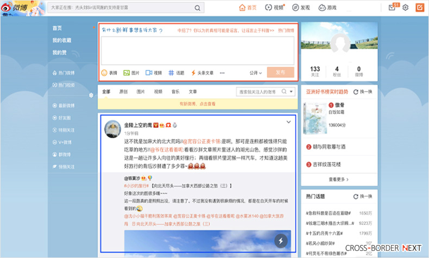Image resolution: width=429 pixels, height=258 pixels.
Task: Open 发现 in the top navigation
Action: [x=301, y=8]
